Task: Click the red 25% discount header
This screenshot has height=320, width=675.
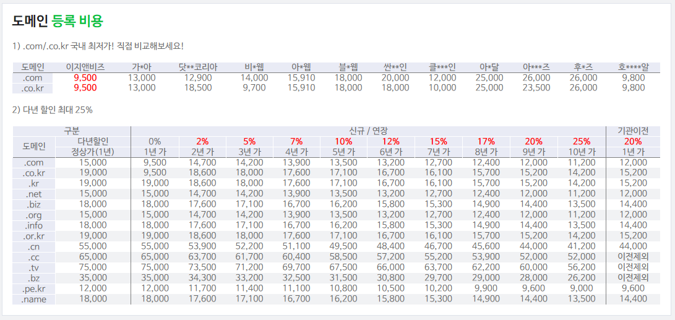Action: point(582,142)
